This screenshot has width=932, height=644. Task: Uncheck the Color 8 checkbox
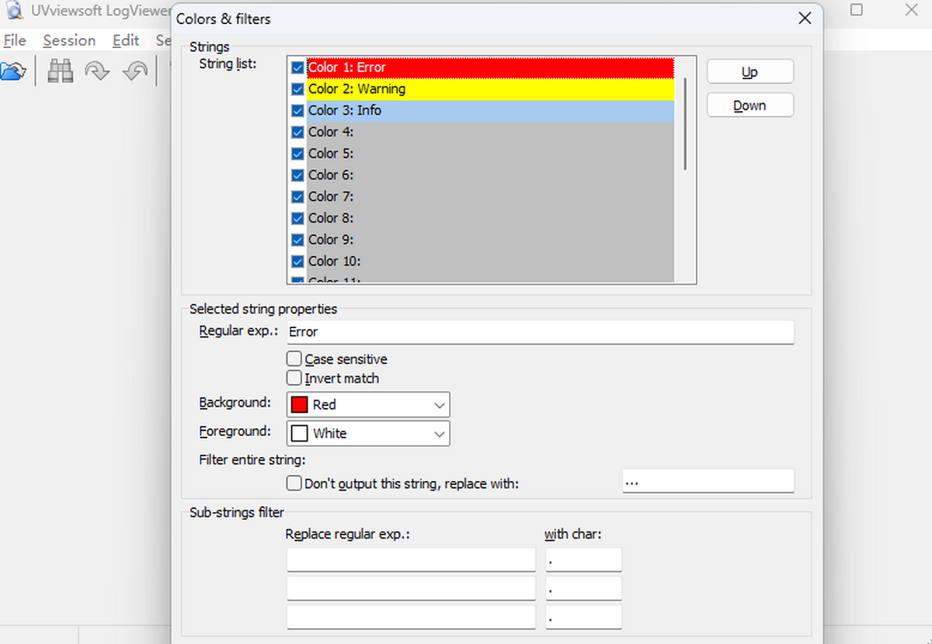pyautogui.click(x=297, y=218)
